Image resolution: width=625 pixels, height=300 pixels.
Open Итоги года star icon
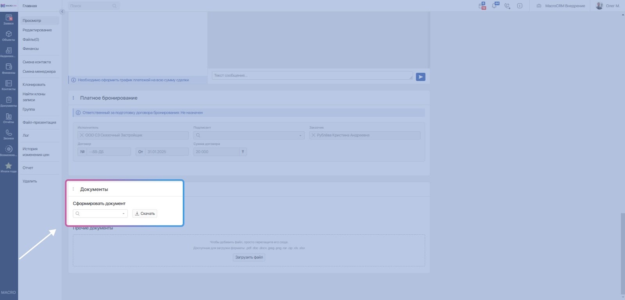tap(9, 167)
